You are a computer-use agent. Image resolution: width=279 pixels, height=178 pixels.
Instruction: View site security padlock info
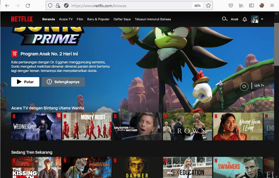pyautogui.click(x=58, y=6)
